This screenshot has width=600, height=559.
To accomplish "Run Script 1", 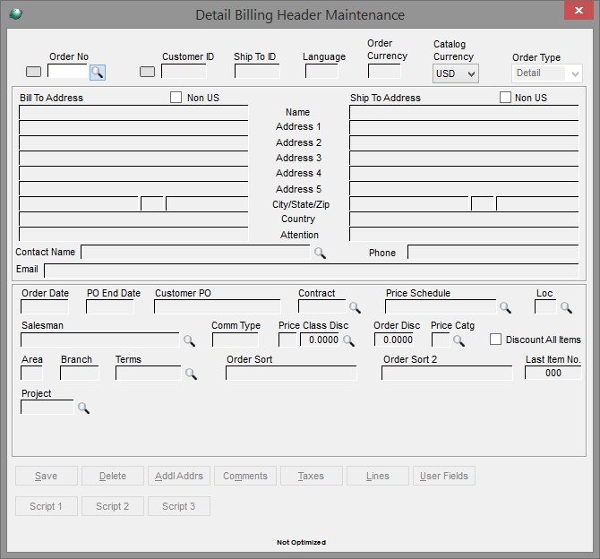I will coord(47,506).
